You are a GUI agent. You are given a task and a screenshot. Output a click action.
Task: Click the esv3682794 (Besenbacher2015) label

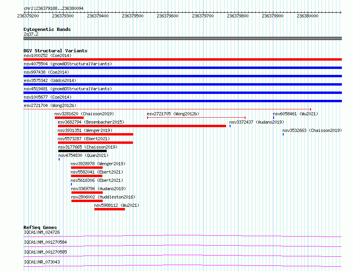point(91,122)
